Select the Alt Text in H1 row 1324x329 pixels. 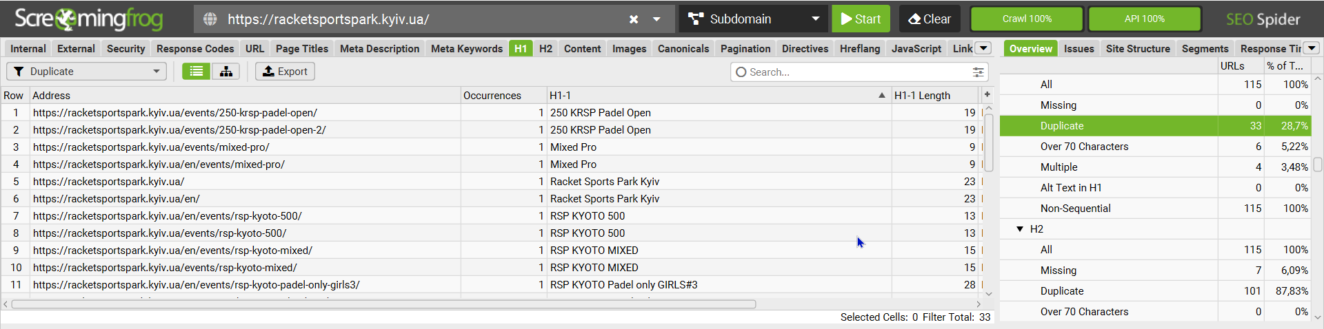[1154, 187]
